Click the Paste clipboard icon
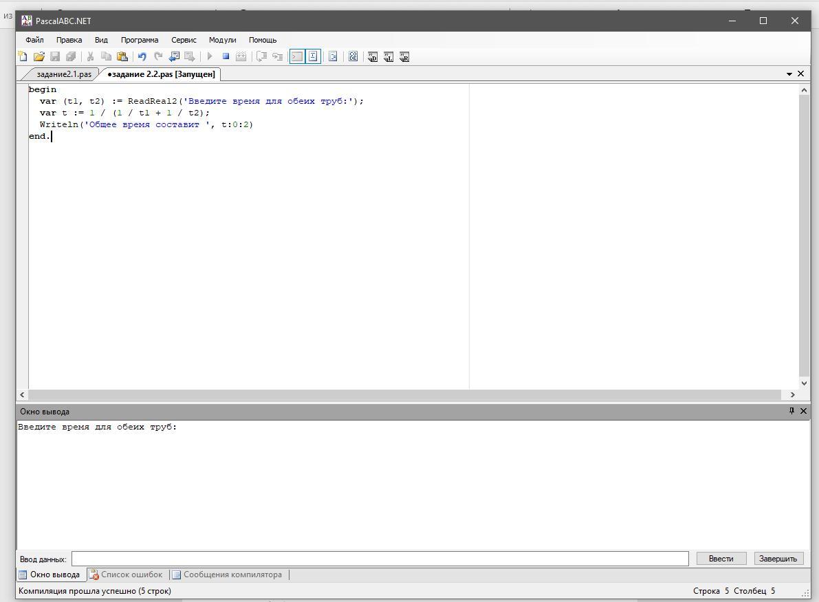This screenshot has width=819, height=602. pos(122,57)
